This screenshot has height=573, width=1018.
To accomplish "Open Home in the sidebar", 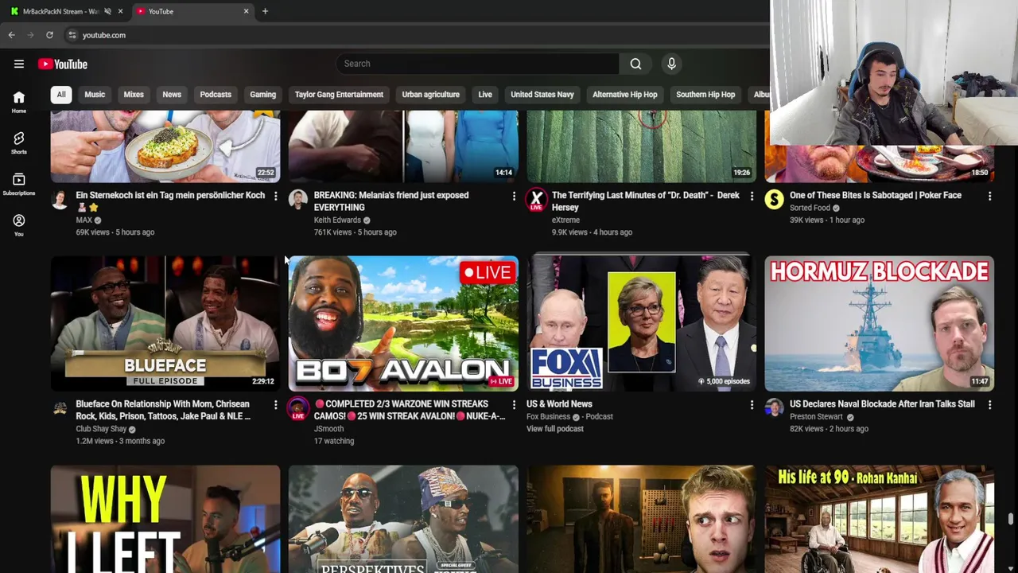I will click(18, 102).
